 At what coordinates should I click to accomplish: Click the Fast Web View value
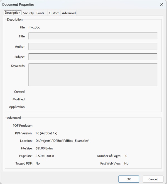(x=126, y=163)
